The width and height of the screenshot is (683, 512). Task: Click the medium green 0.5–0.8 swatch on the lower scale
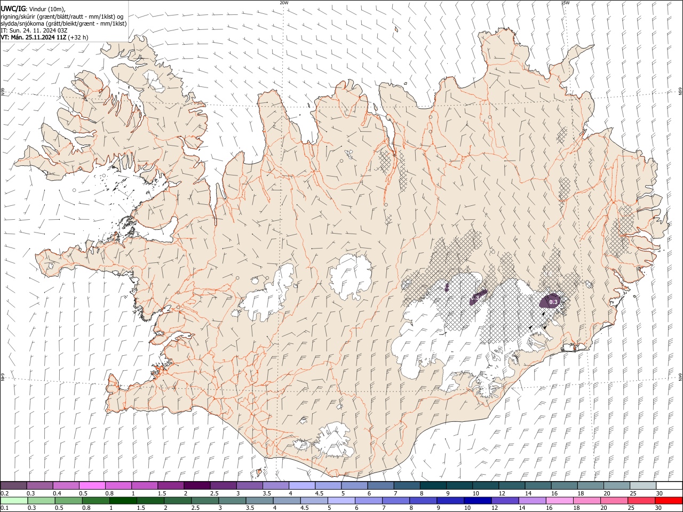pyautogui.click(x=69, y=500)
